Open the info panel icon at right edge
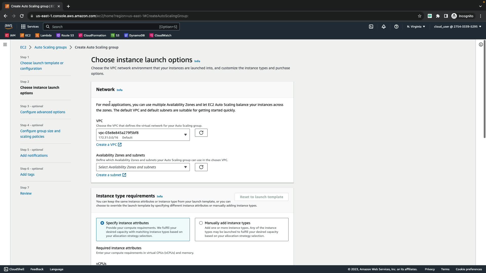The width and height of the screenshot is (486, 273). coord(481,44)
